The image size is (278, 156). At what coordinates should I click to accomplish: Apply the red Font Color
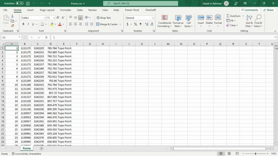(x=60, y=24)
